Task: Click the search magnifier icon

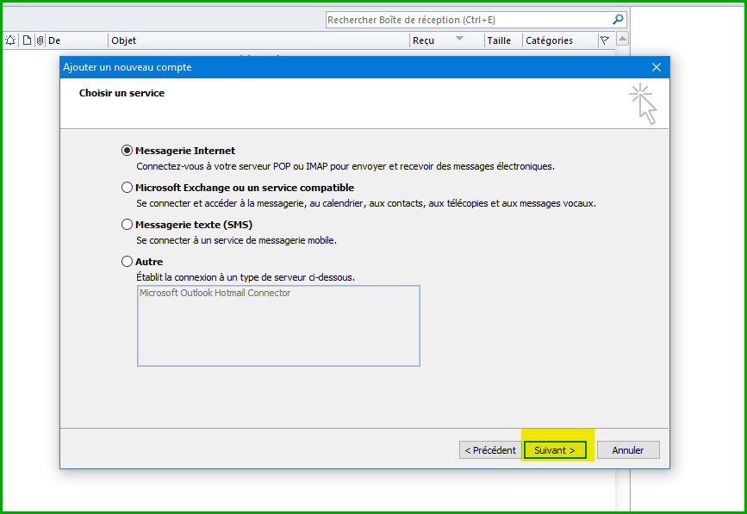Action: tap(618, 20)
